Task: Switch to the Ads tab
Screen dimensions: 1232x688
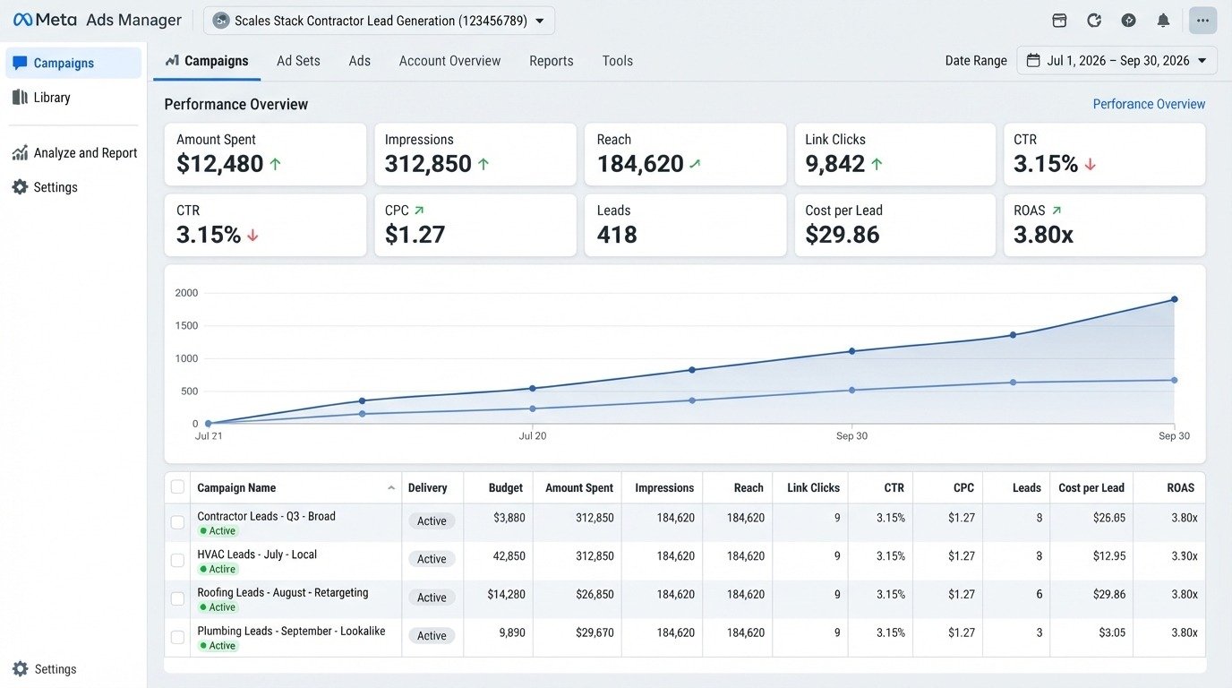Action: coord(360,61)
